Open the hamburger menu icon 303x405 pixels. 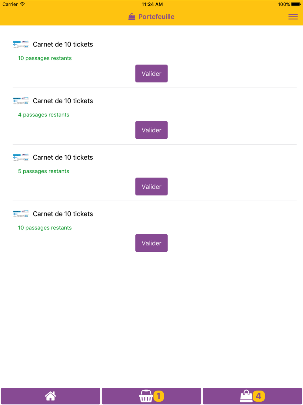[x=293, y=17]
